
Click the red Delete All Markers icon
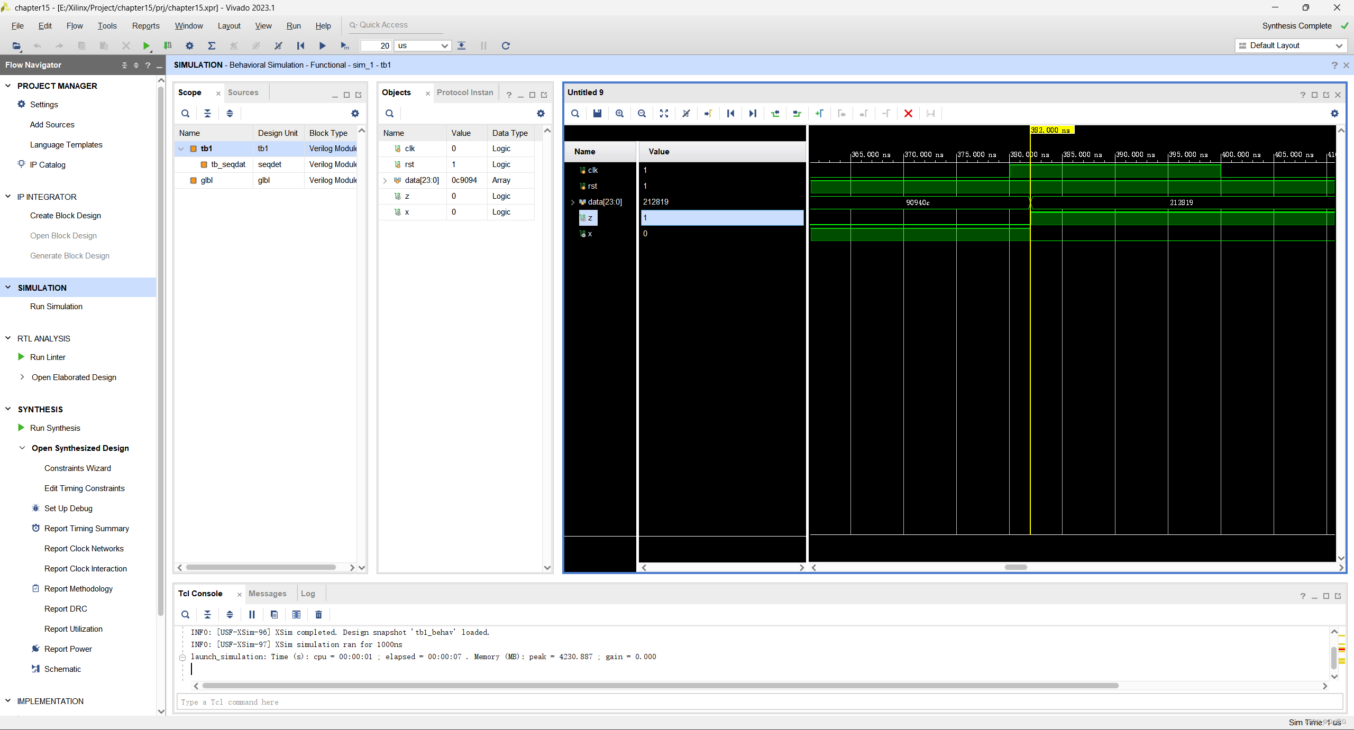coord(908,114)
